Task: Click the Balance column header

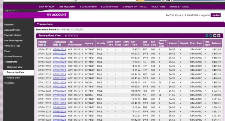Action: point(216,43)
